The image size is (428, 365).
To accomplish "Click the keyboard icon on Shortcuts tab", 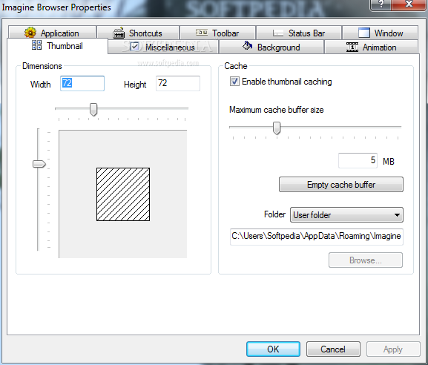I will [119, 33].
